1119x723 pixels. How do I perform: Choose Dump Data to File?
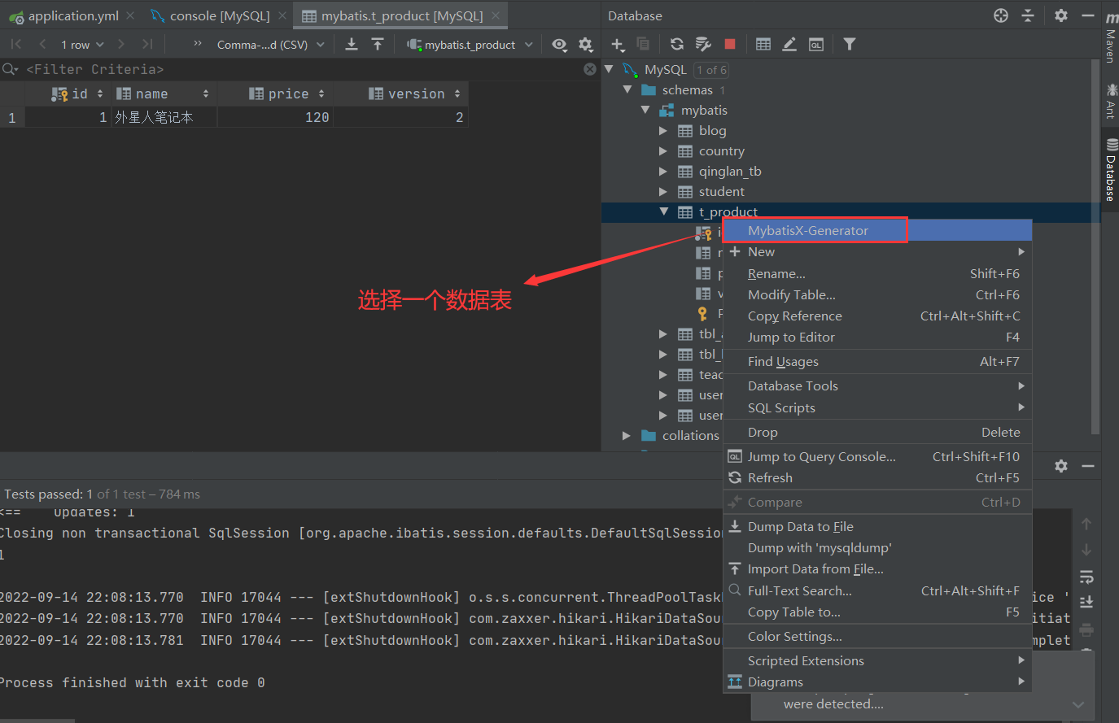coord(877,527)
